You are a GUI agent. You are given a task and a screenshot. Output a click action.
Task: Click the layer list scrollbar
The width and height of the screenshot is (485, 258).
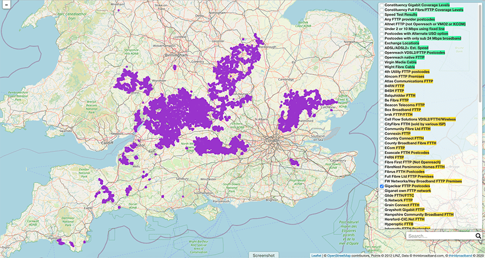pyautogui.click(x=480, y=53)
